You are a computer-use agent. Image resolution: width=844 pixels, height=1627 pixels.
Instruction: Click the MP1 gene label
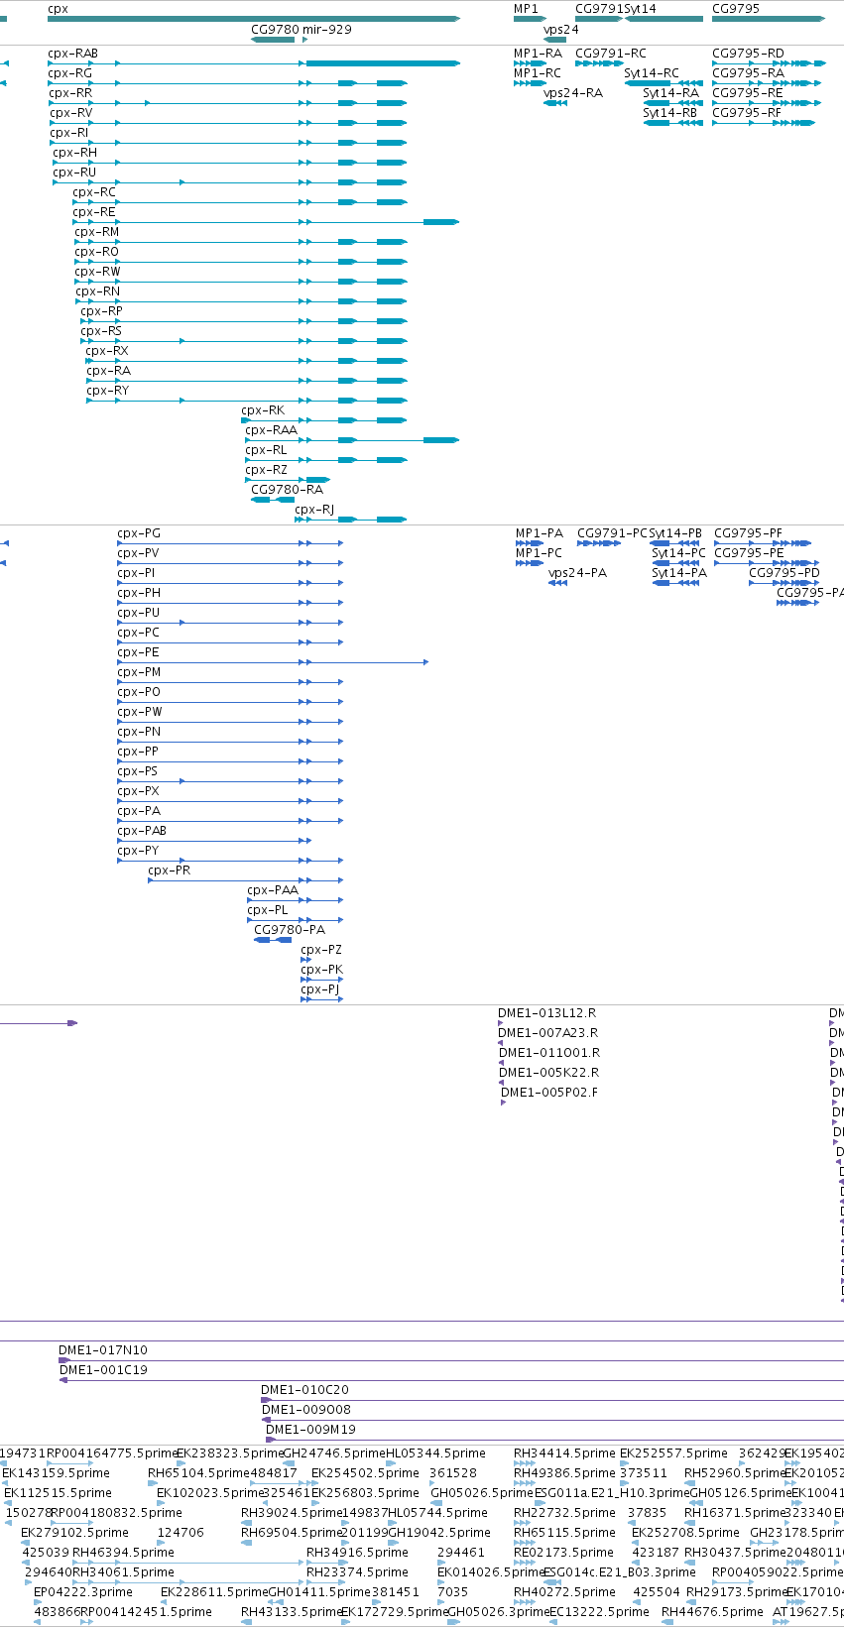(526, 9)
